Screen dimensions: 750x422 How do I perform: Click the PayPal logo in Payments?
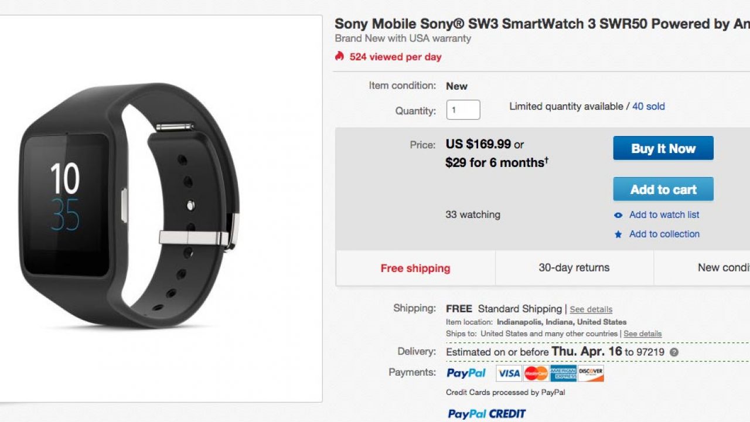[x=466, y=373]
